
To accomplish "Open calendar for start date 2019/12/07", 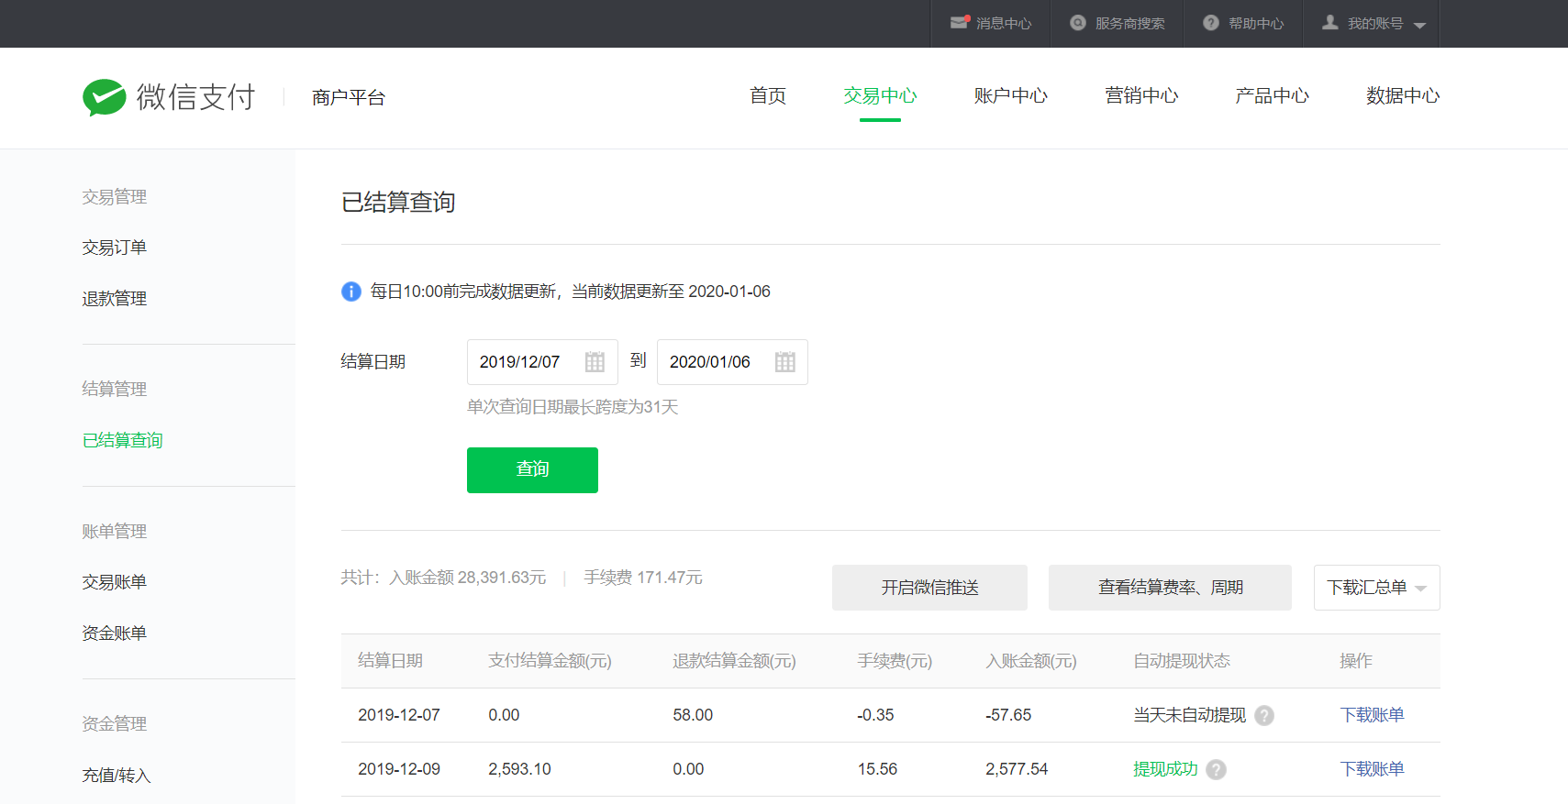I will tap(595, 362).
